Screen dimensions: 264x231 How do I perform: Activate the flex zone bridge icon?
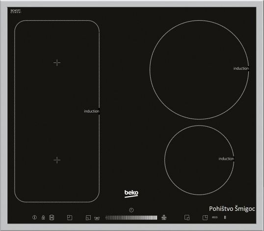[52, 218]
